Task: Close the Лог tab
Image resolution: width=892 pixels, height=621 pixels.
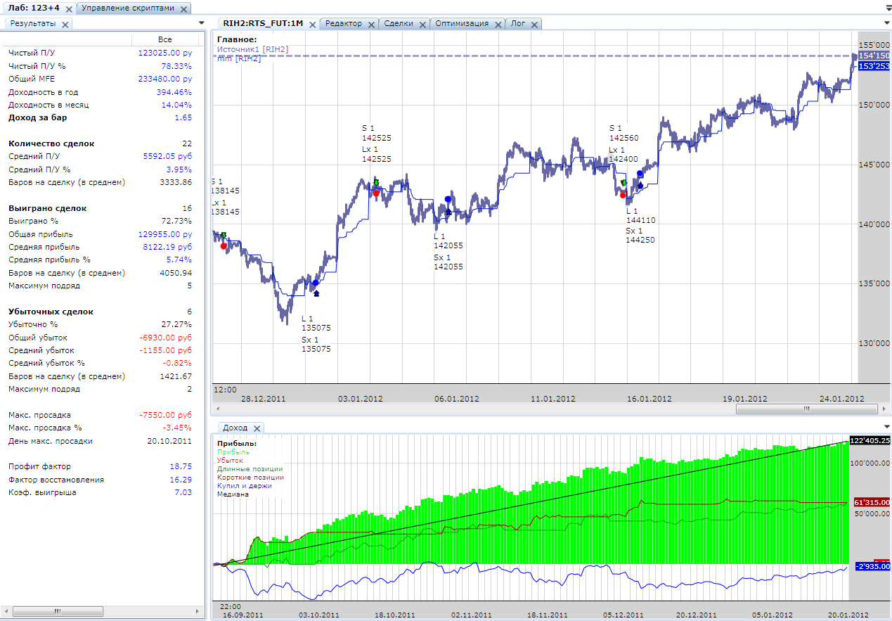Action: (534, 24)
